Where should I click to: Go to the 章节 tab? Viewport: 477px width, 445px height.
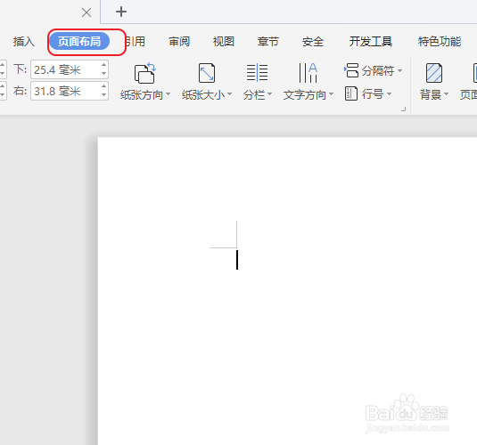pyautogui.click(x=268, y=42)
